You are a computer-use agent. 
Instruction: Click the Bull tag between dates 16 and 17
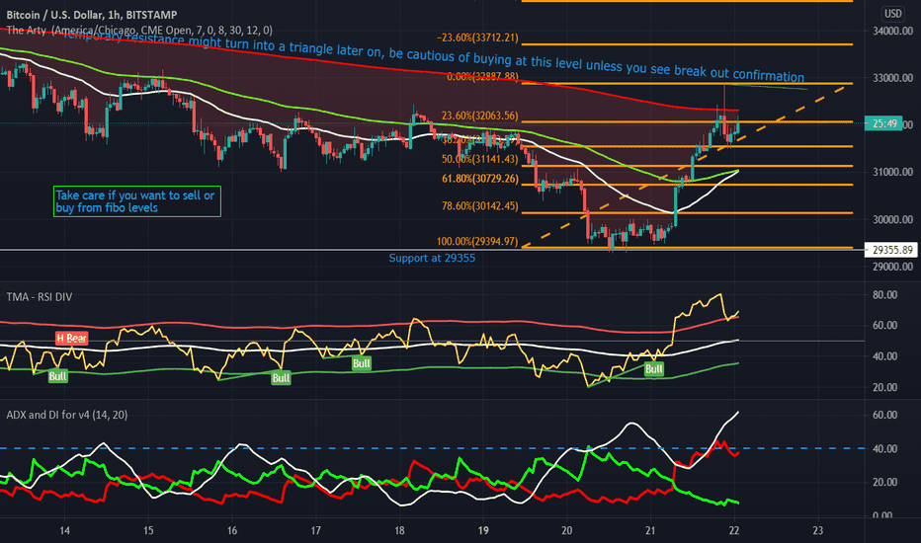coord(281,377)
